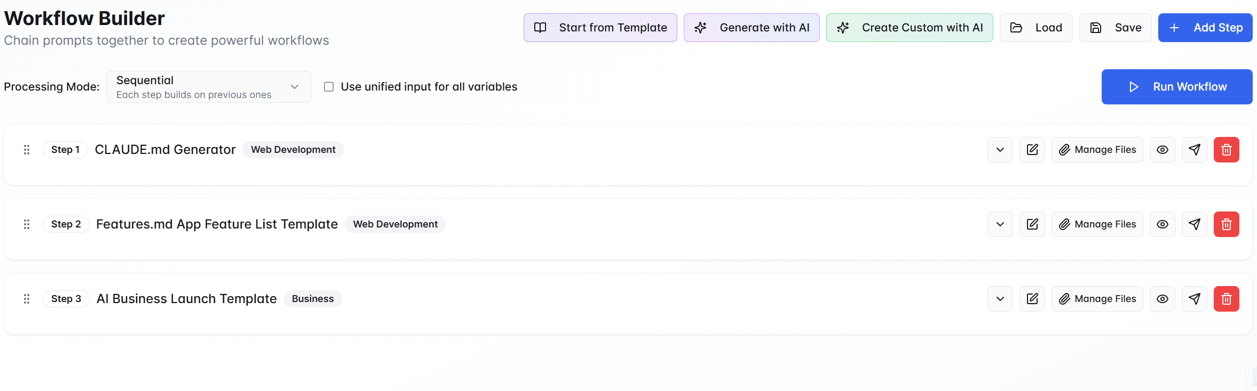The height and width of the screenshot is (391, 1257).
Task: Edit the Features.md App Feature List step
Action: tap(1032, 224)
